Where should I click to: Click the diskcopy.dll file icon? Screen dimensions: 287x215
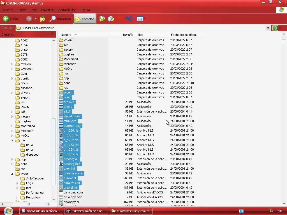[x=61, y=202]
